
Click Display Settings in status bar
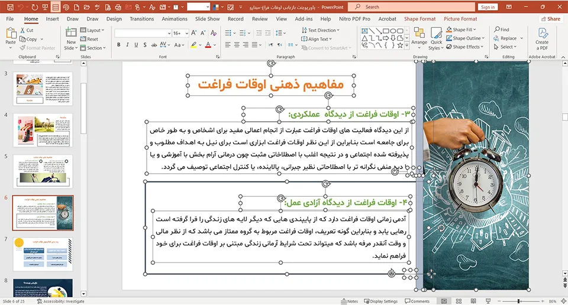tap(380, 301)
